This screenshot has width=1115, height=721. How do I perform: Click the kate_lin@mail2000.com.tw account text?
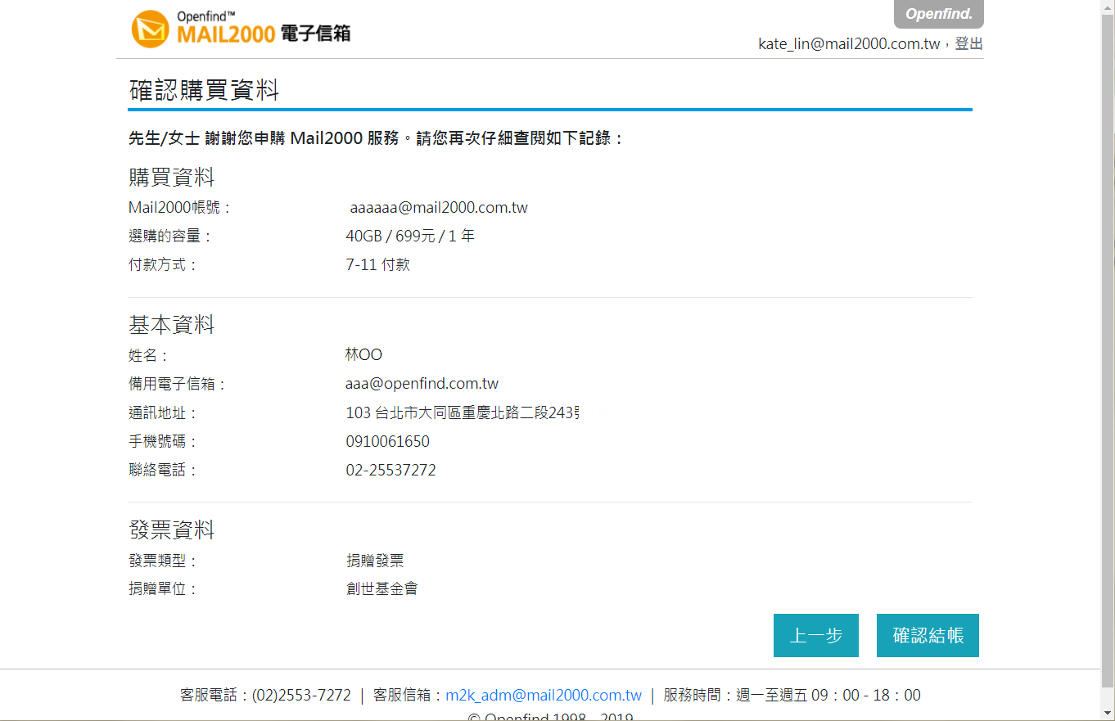click(849, 44)
